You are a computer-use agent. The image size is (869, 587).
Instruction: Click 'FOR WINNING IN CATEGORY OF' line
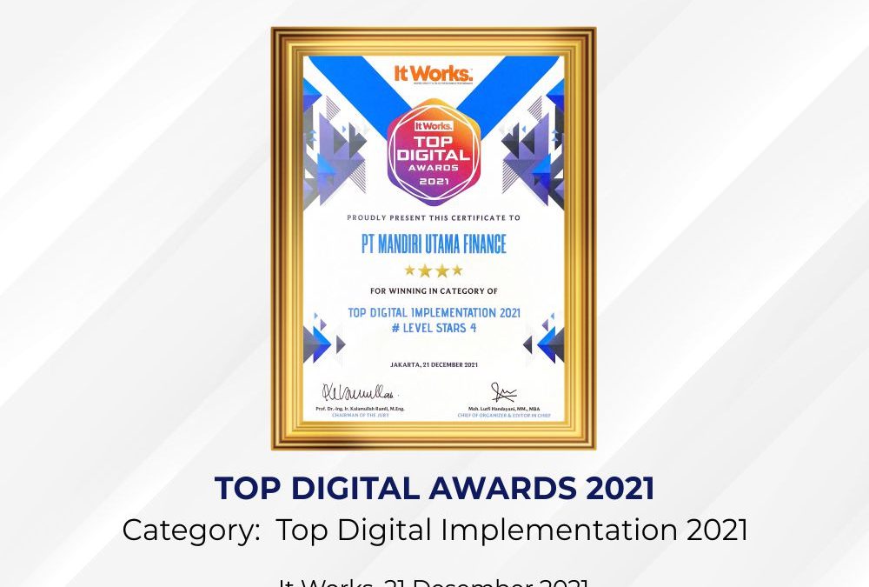tap(434, 290)
